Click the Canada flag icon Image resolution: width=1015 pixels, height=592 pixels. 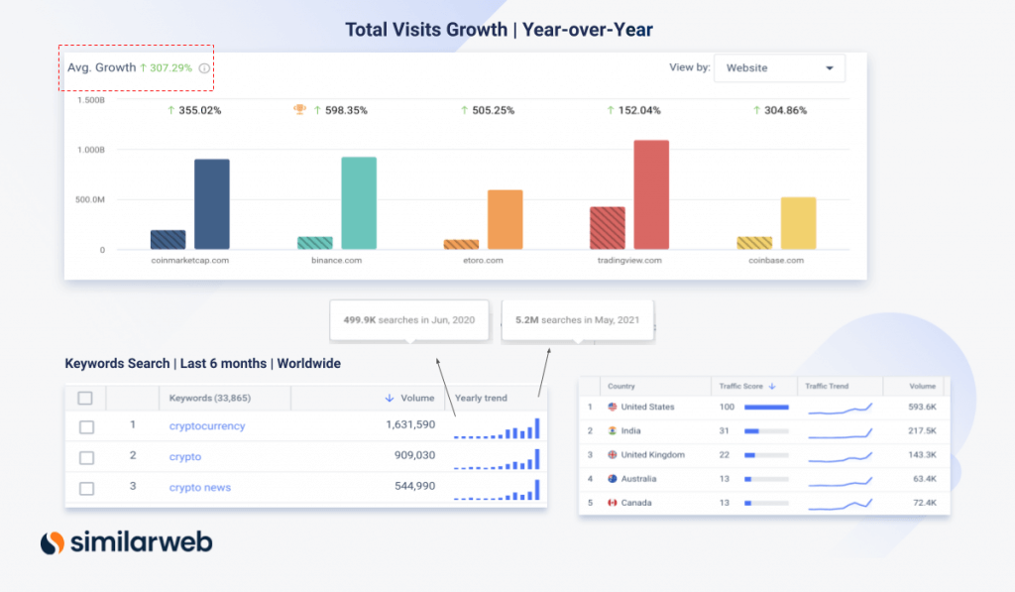coord(613,503)
